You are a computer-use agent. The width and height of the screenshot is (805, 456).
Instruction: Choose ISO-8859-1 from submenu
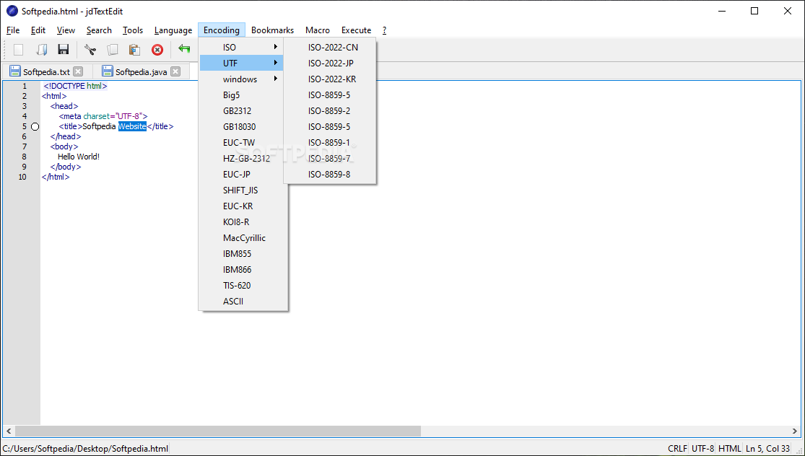click(330, 143)
